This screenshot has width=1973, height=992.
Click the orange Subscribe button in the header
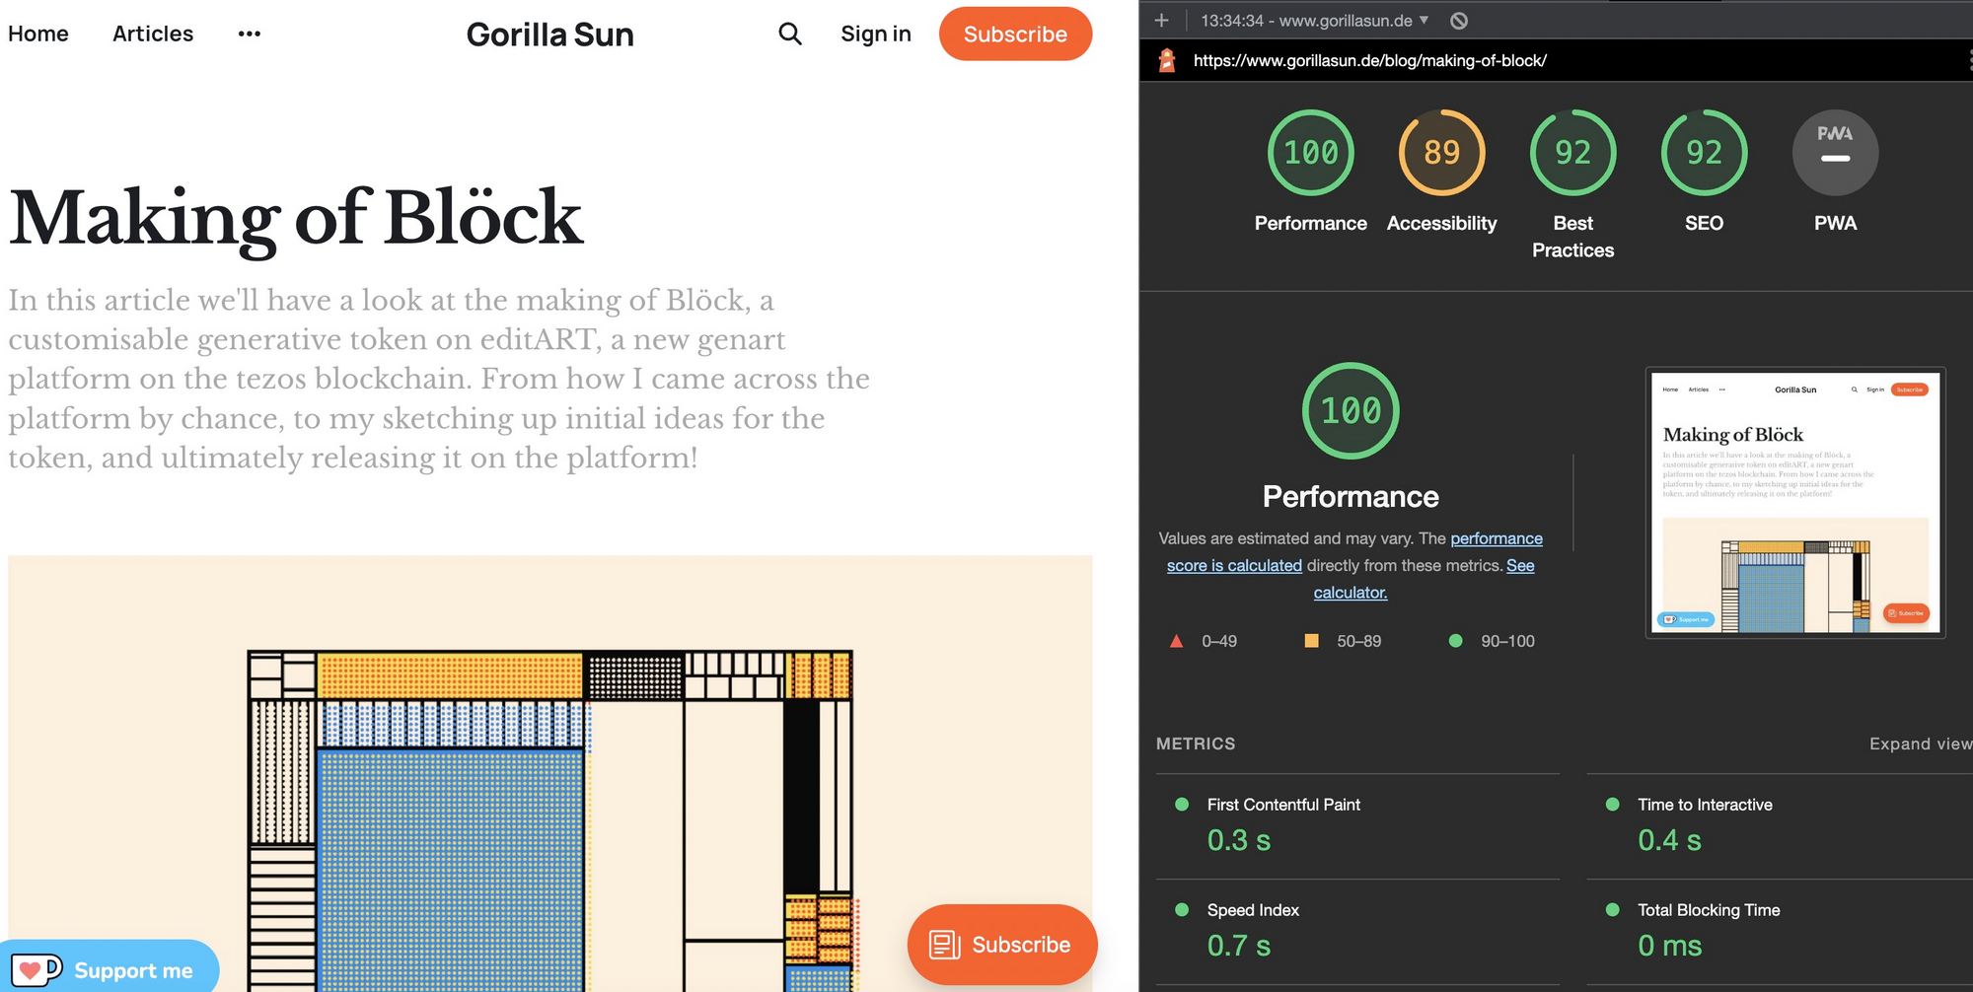tap(1015, 34)
